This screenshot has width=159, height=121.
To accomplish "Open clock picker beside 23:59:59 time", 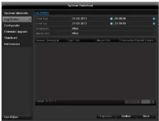I will tap(154, 23).
